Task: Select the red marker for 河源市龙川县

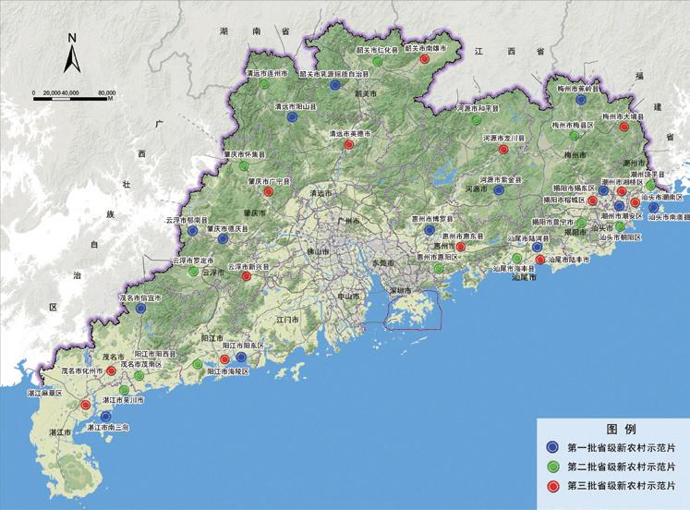Action: point(503,148)
